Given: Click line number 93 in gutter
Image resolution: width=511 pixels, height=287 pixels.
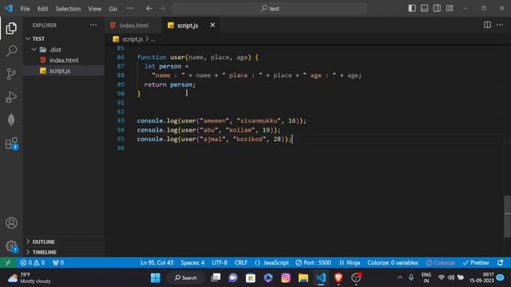Looking at the screenshot, I should [121, 120].
